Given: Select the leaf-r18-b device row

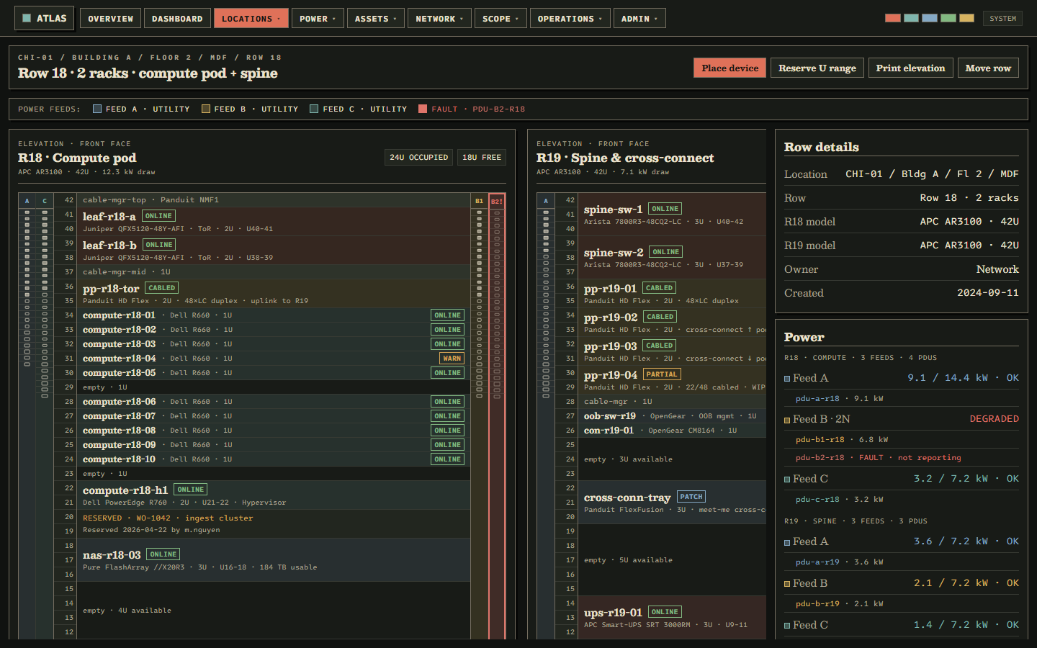Looking at the screenshot, I should 273,251.
